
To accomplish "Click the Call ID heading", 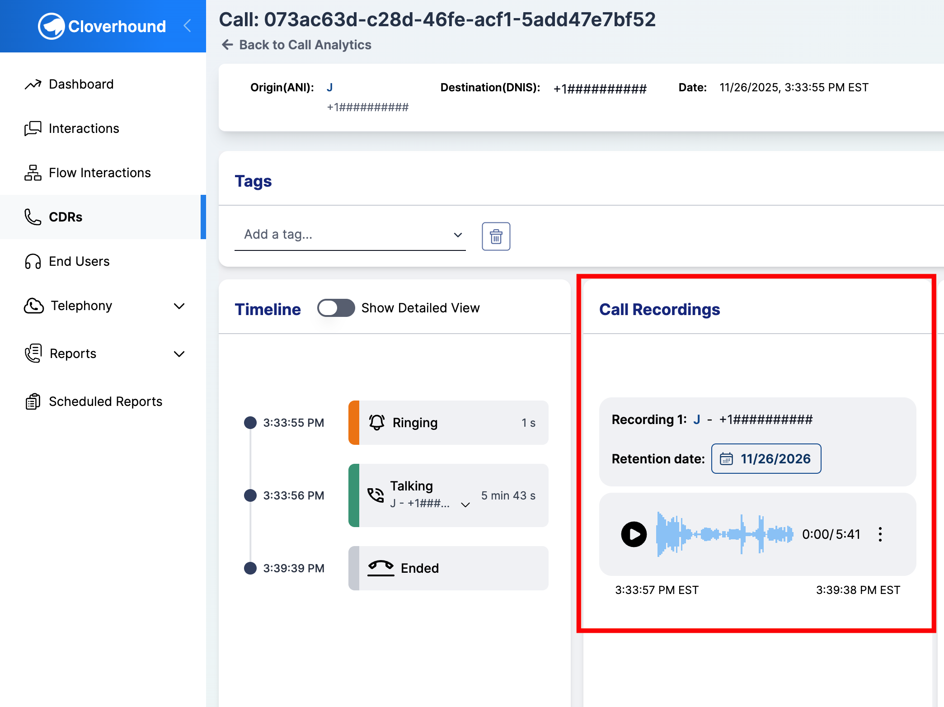I will (x=437, y=19).
